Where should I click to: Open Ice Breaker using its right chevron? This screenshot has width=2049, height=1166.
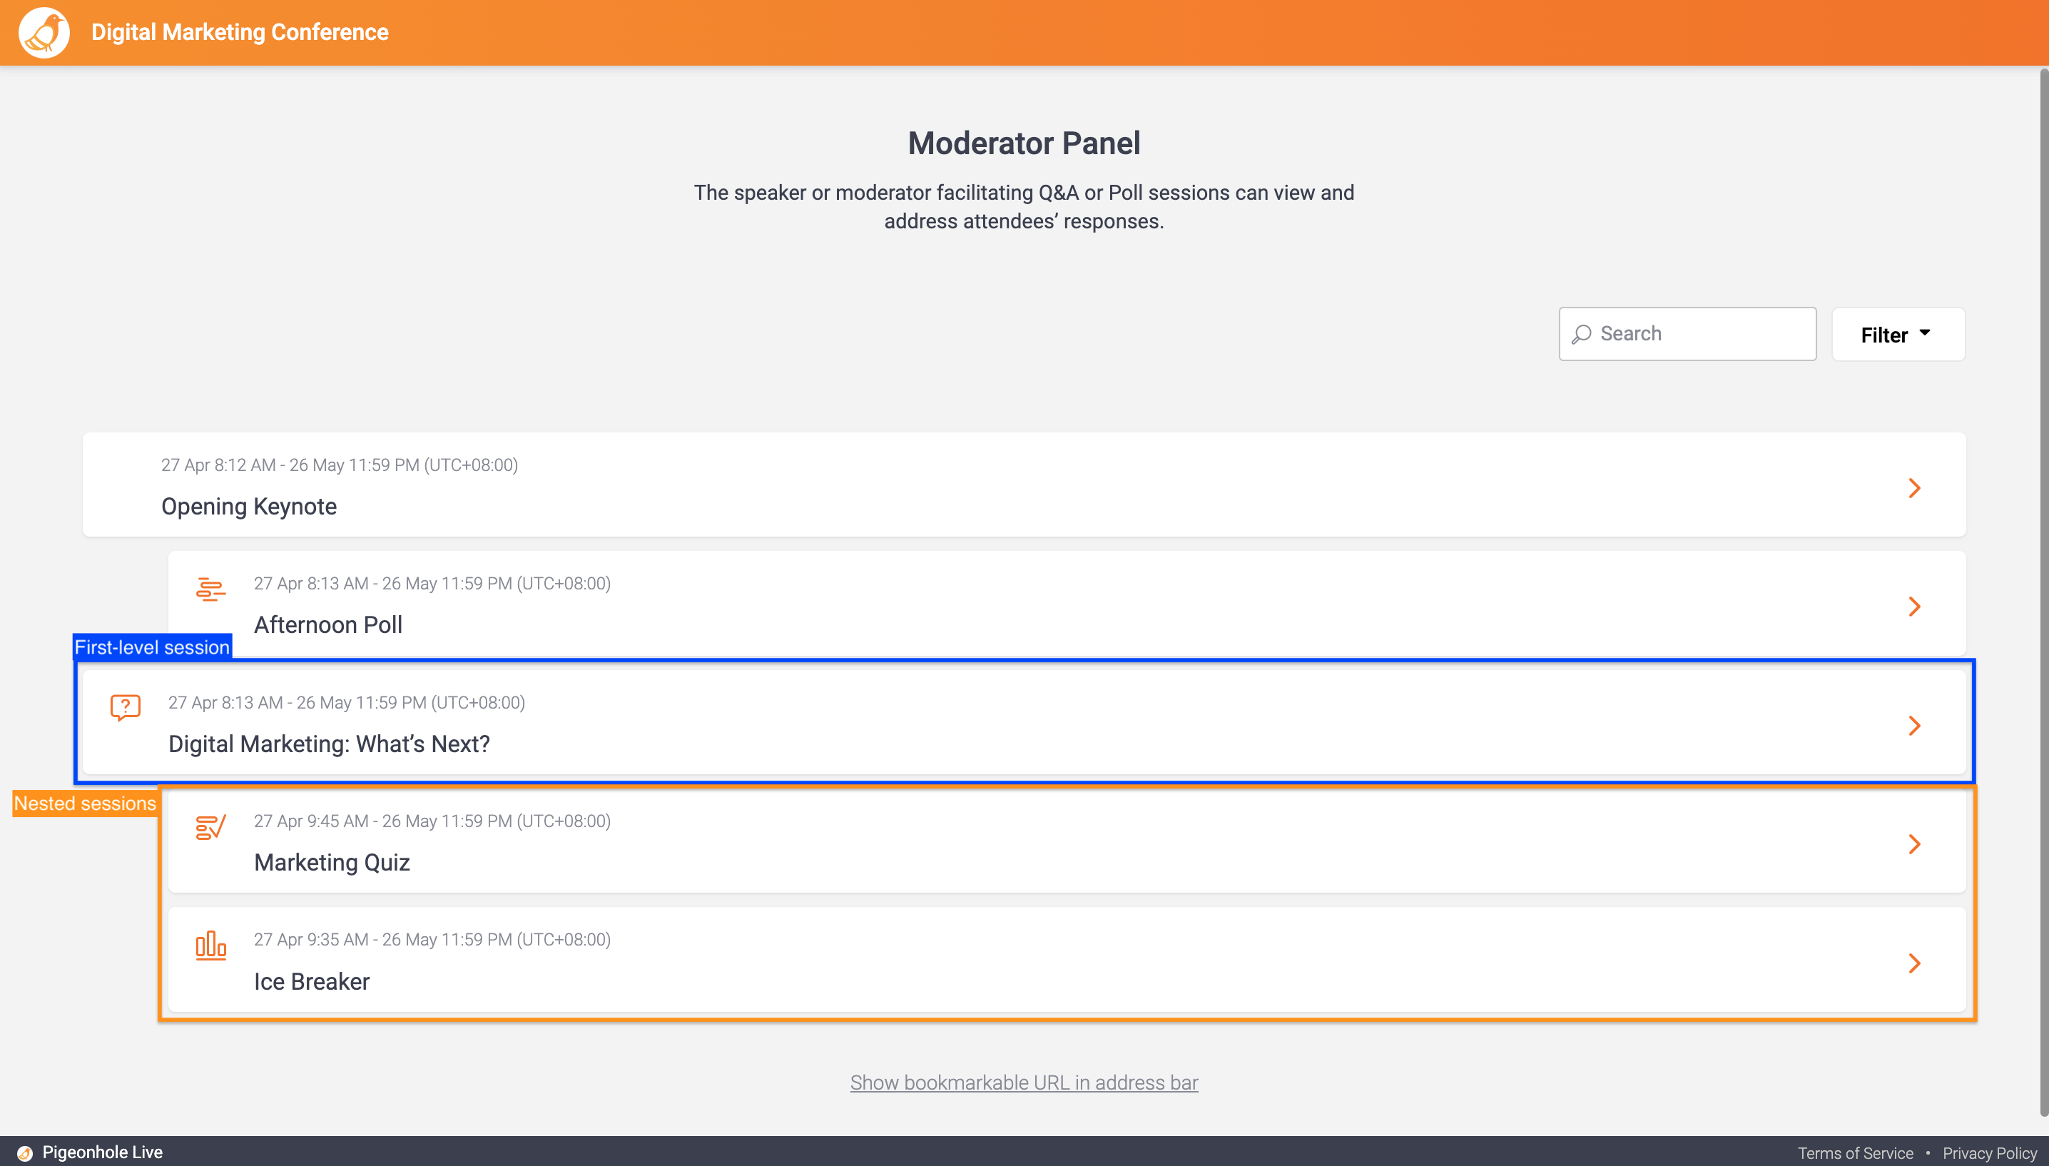point(1915,963)
